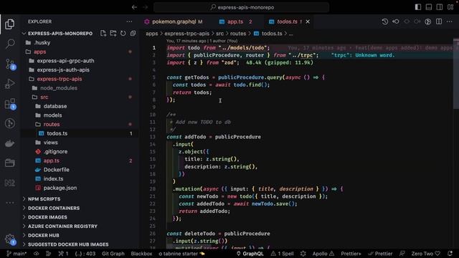Open the Docker whale view in activity bar

(9, 143)
